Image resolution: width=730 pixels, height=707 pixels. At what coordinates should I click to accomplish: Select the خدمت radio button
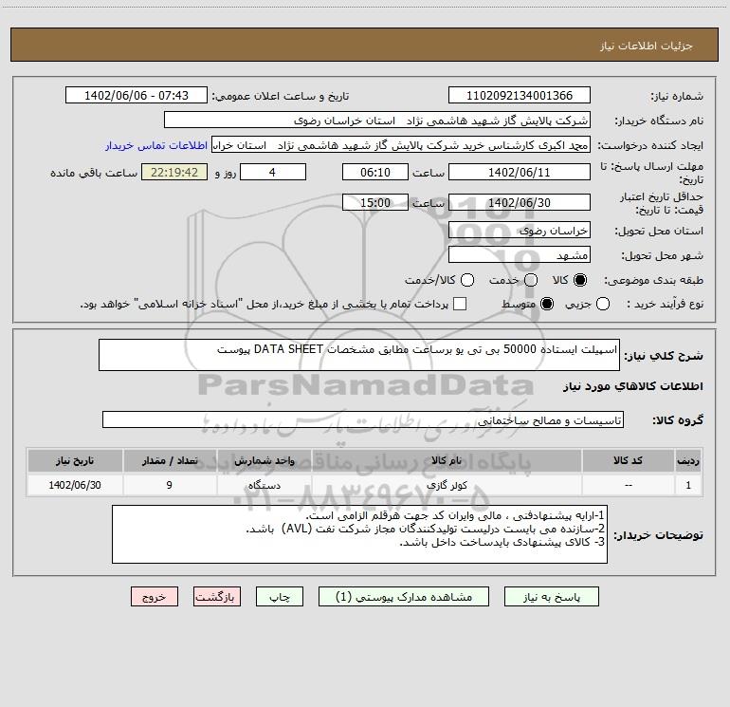tap(531, 280)
